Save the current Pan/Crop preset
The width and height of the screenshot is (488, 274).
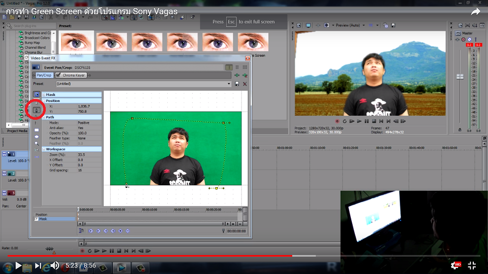[x=237, y=84]
